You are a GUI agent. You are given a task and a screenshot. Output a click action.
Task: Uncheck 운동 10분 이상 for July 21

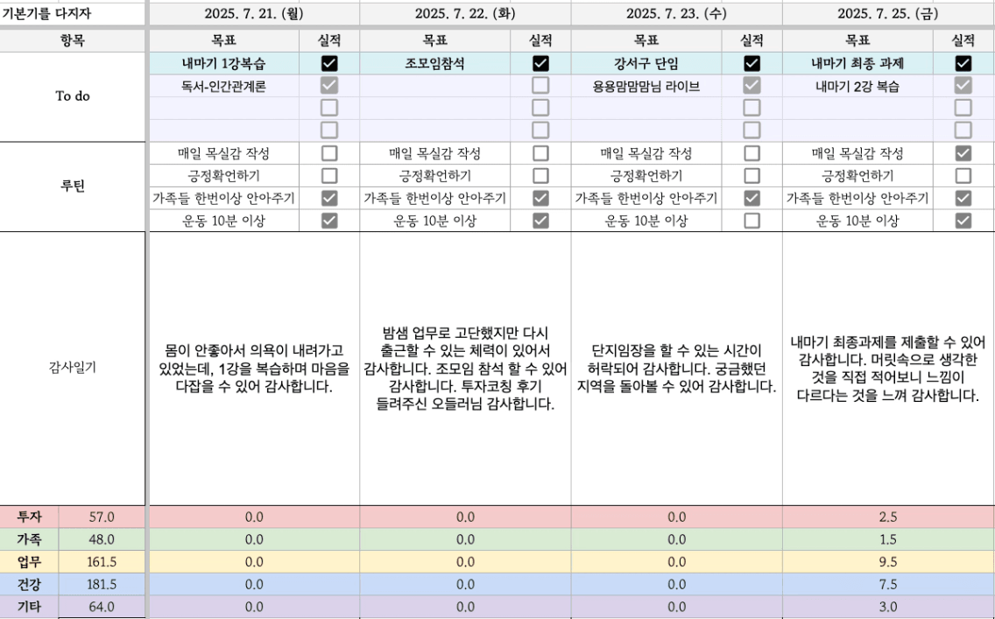329,221
